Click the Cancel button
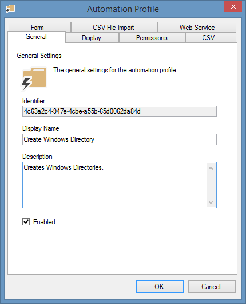 [x=212, y=286]
